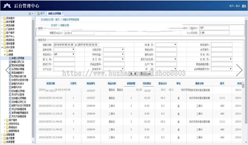The height and width of the screenshot is (145, 248).
Task: Click the cell 2014/10/24 11:12:32
Action: point(51,106)
